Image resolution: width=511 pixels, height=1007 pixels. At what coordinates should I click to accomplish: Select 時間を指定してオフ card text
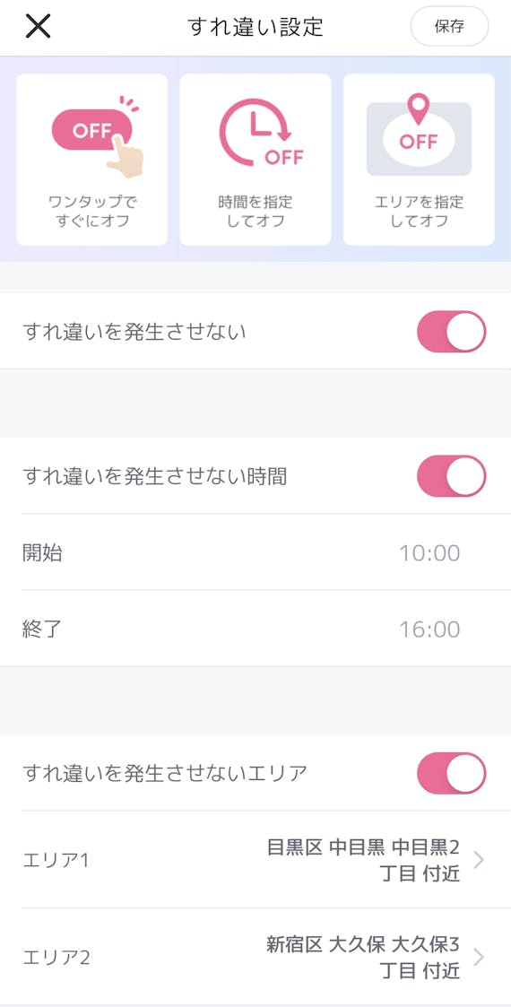[x=255, y=212]
